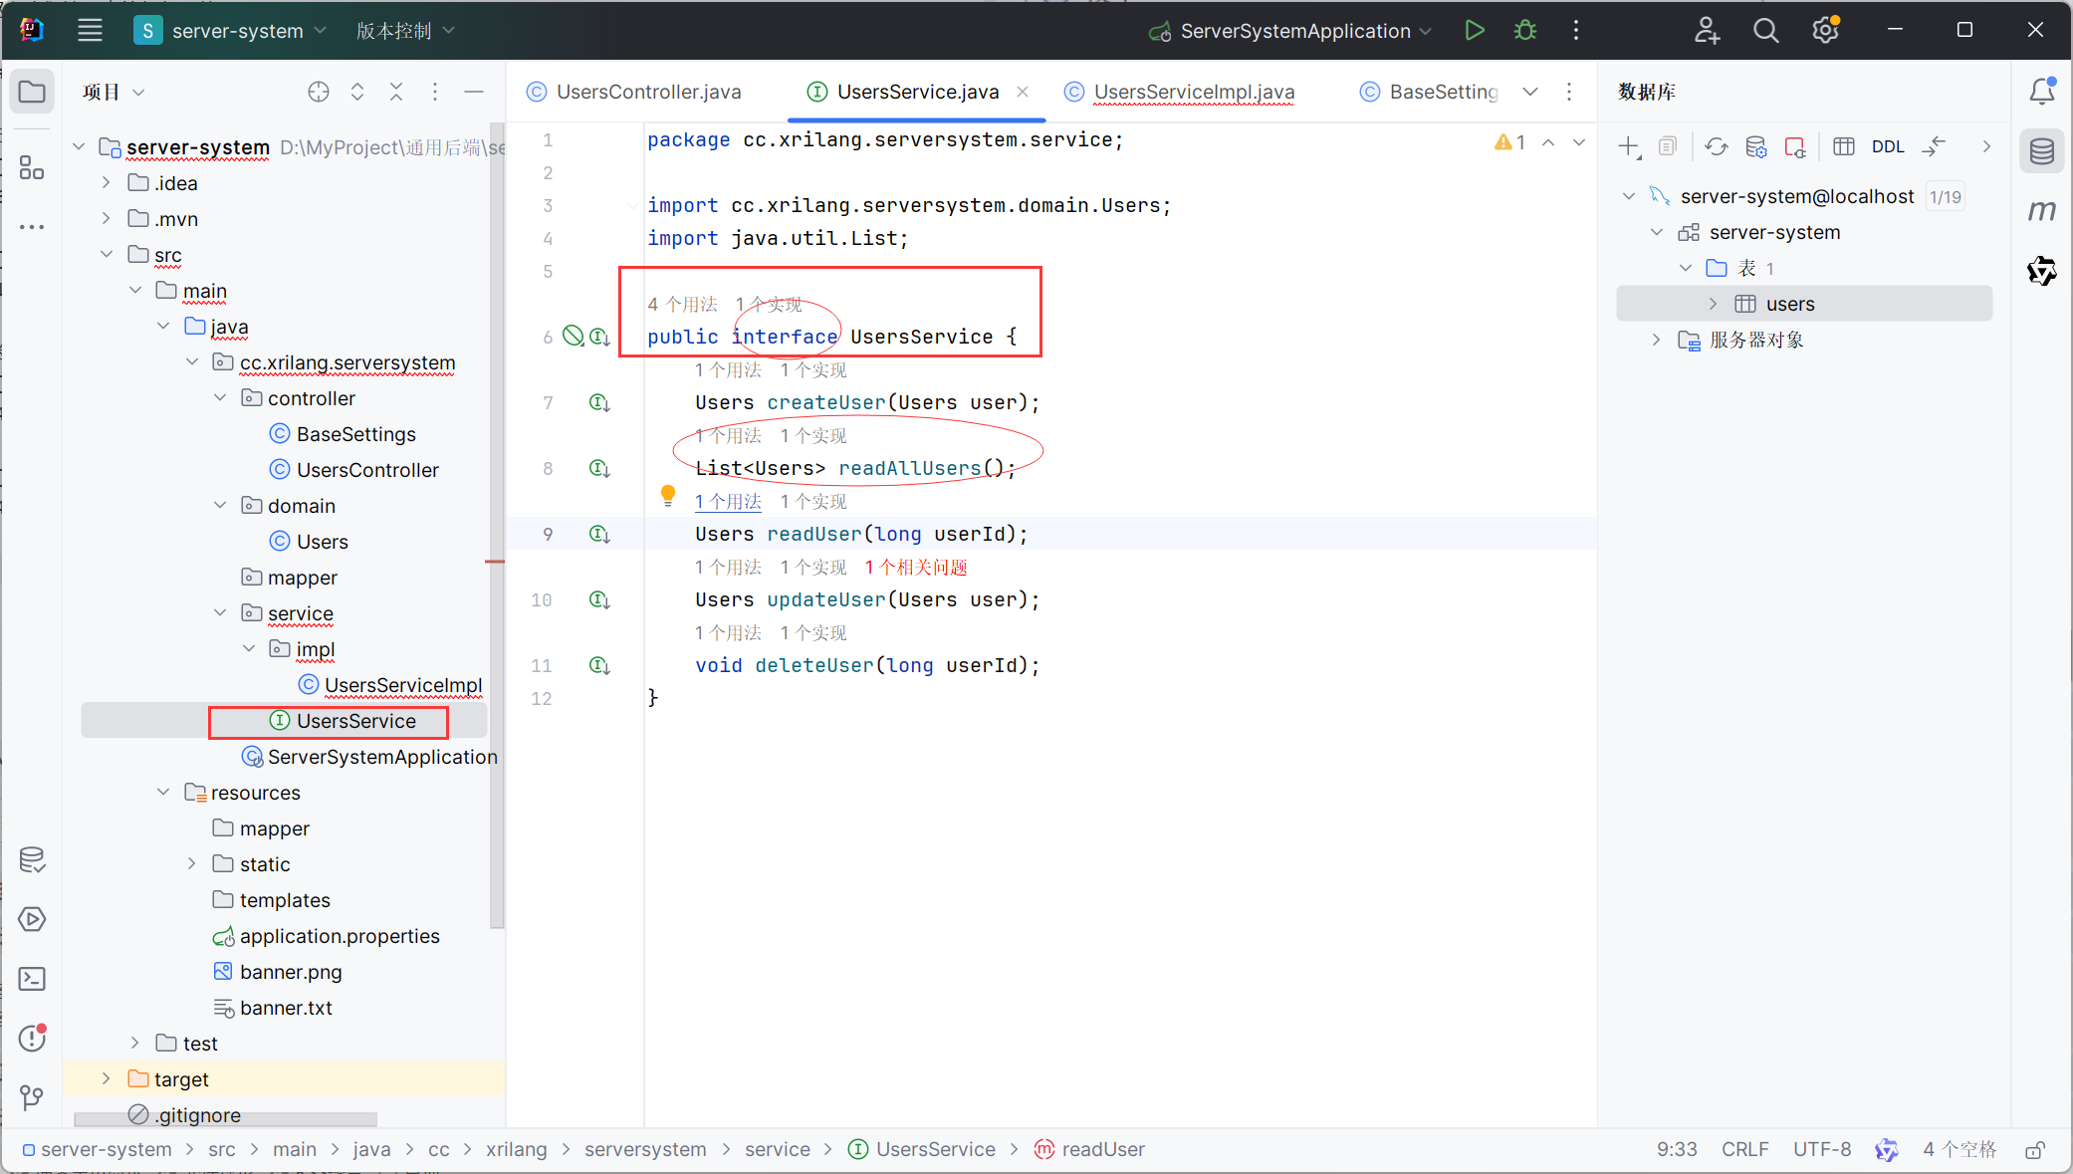The image size is (2073, 1174).
Task: Open IDE settings via the gear icon
Action: tap(1825, 30)
